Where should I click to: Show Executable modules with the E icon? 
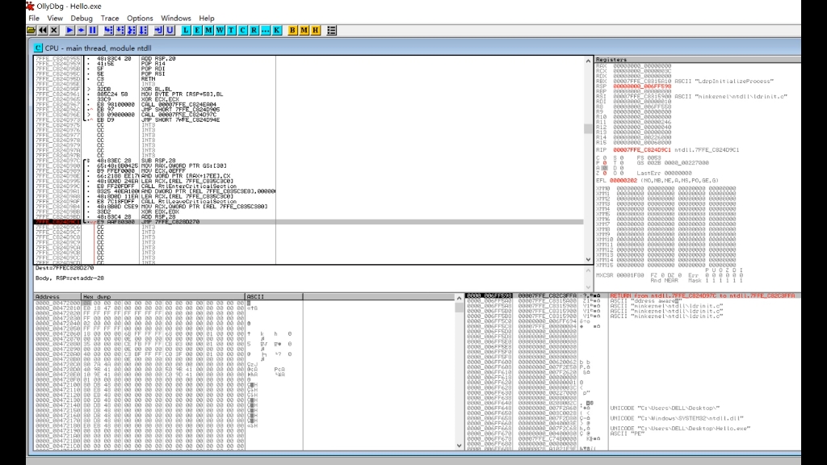pyautogui.click(x=197, y=31)
